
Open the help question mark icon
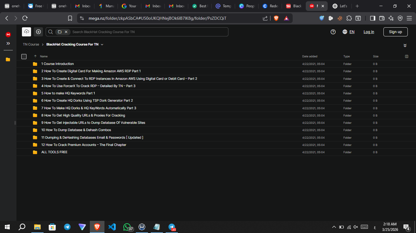pos(333,32)
